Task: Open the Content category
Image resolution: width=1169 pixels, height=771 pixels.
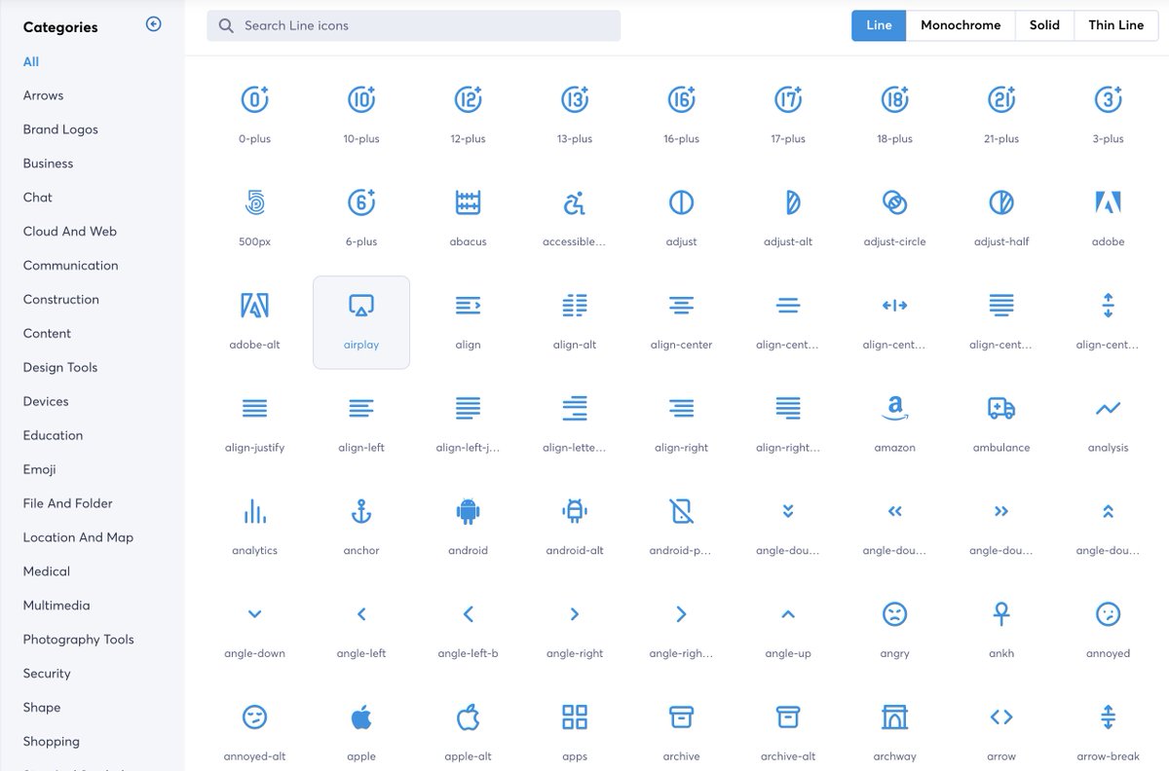Action: (x=47, y=334)
